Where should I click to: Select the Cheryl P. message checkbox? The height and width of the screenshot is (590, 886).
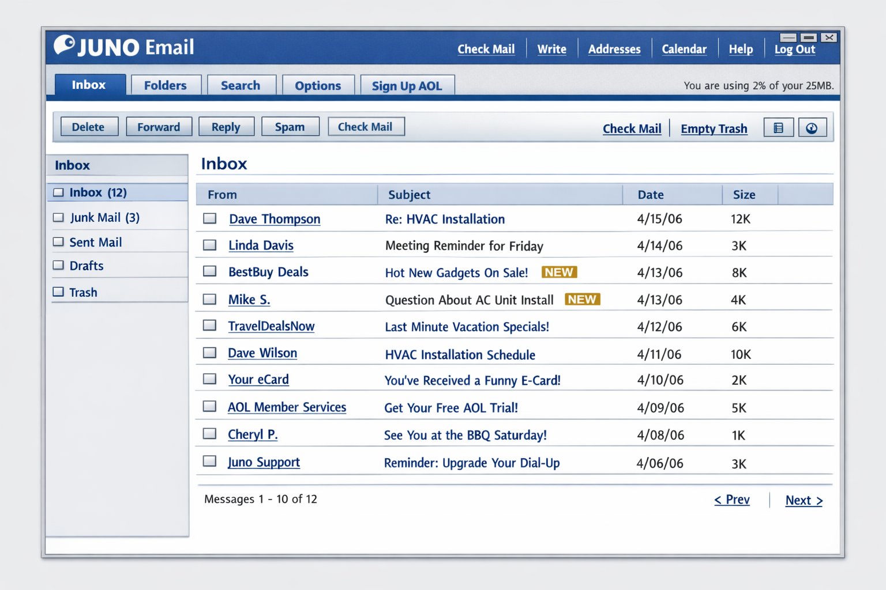(210, 434)
